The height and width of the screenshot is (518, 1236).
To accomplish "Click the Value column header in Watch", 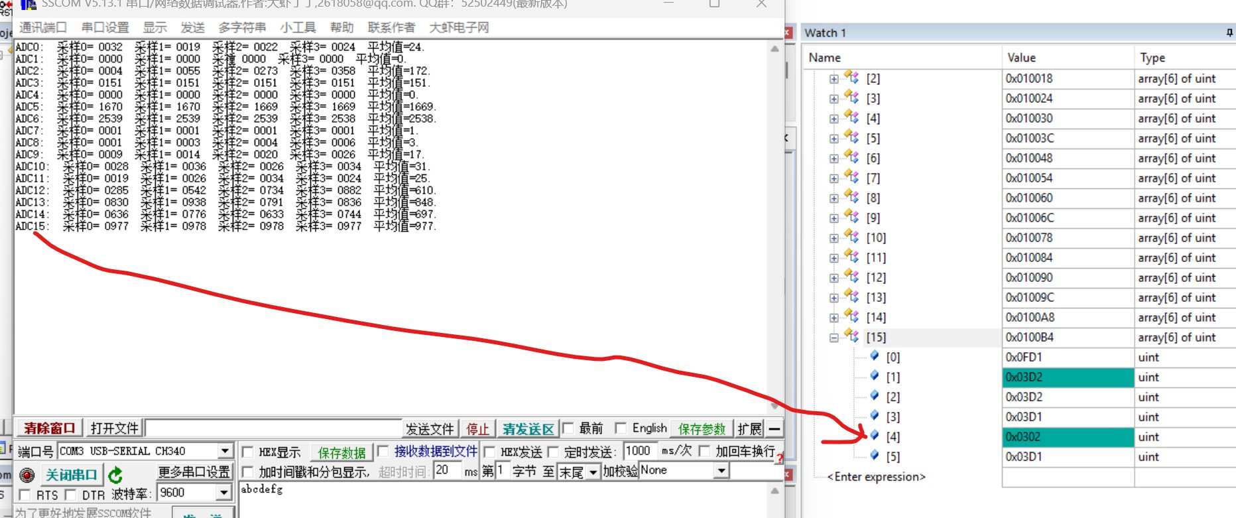I will [x=1068, y=58].
